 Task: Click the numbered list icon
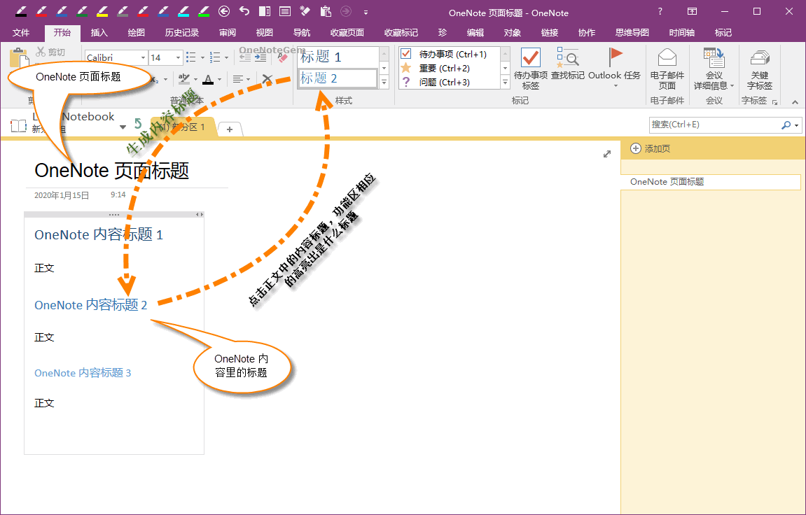click(216, 57)
